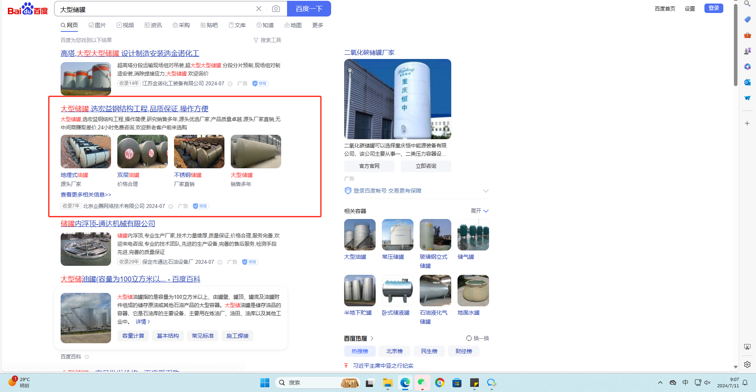
Task: Click the 登录 button
Action: [x=714, y=8]
